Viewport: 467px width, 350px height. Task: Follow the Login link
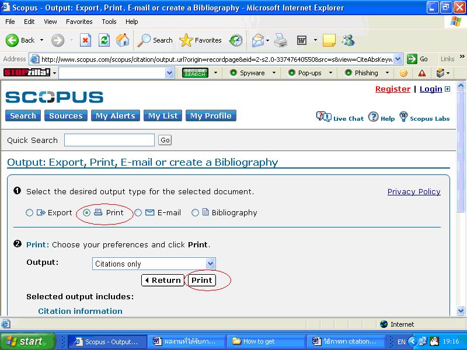click(431, 89)
